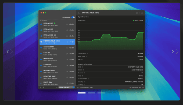Click the refresh spinner beside Last seen
183x105 pixels.
pos(143,87)
